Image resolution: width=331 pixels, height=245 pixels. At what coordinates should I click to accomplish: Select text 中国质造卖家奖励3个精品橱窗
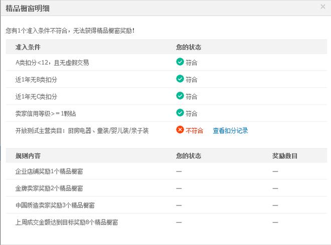click(x=55, y=205)
